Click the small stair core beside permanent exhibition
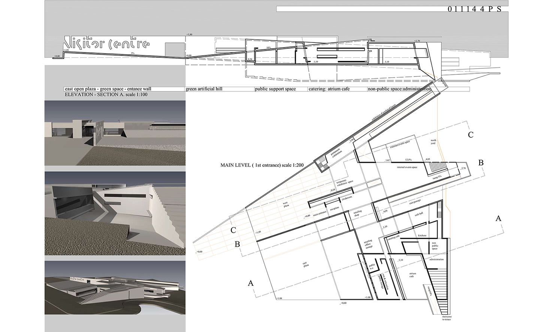The height and width of the screenshot is (332, 553). (x=322, y=163)
